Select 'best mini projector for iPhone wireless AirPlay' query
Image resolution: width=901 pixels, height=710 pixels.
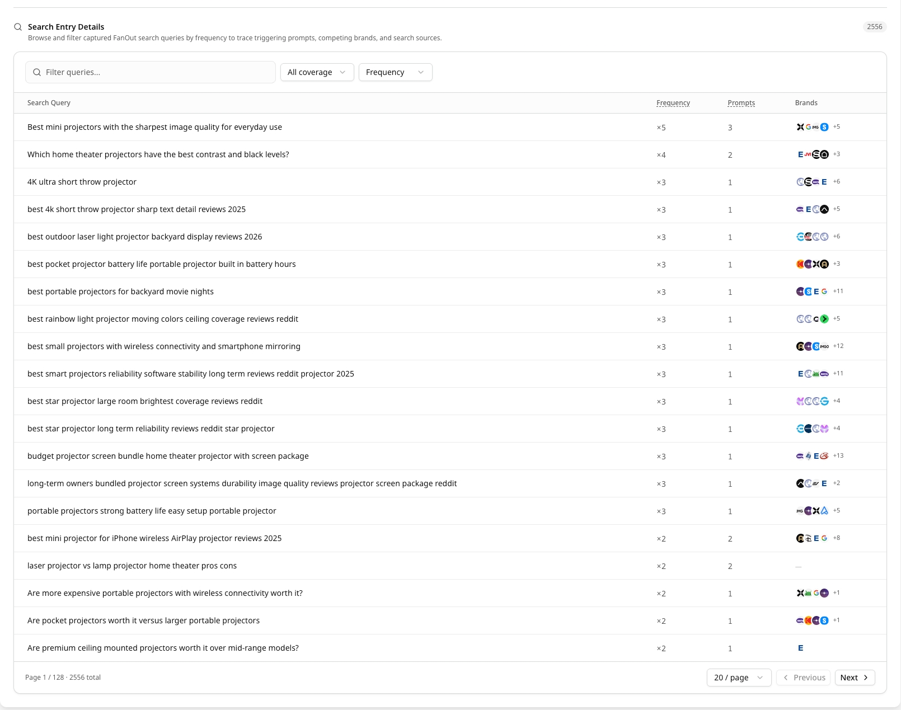coord(154,538)
